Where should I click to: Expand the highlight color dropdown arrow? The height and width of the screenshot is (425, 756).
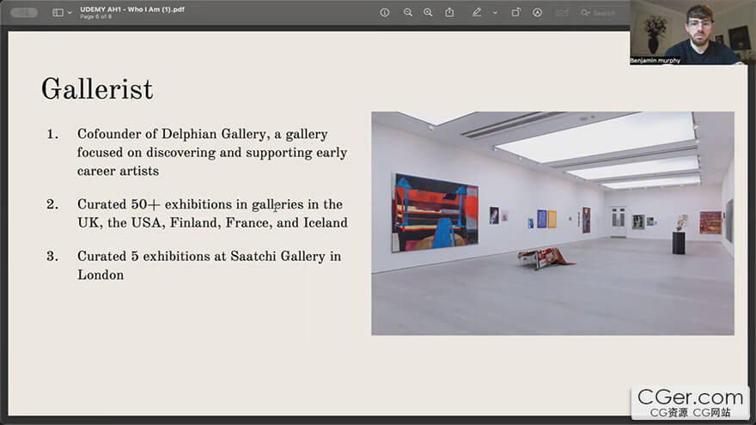click(495, 13)
